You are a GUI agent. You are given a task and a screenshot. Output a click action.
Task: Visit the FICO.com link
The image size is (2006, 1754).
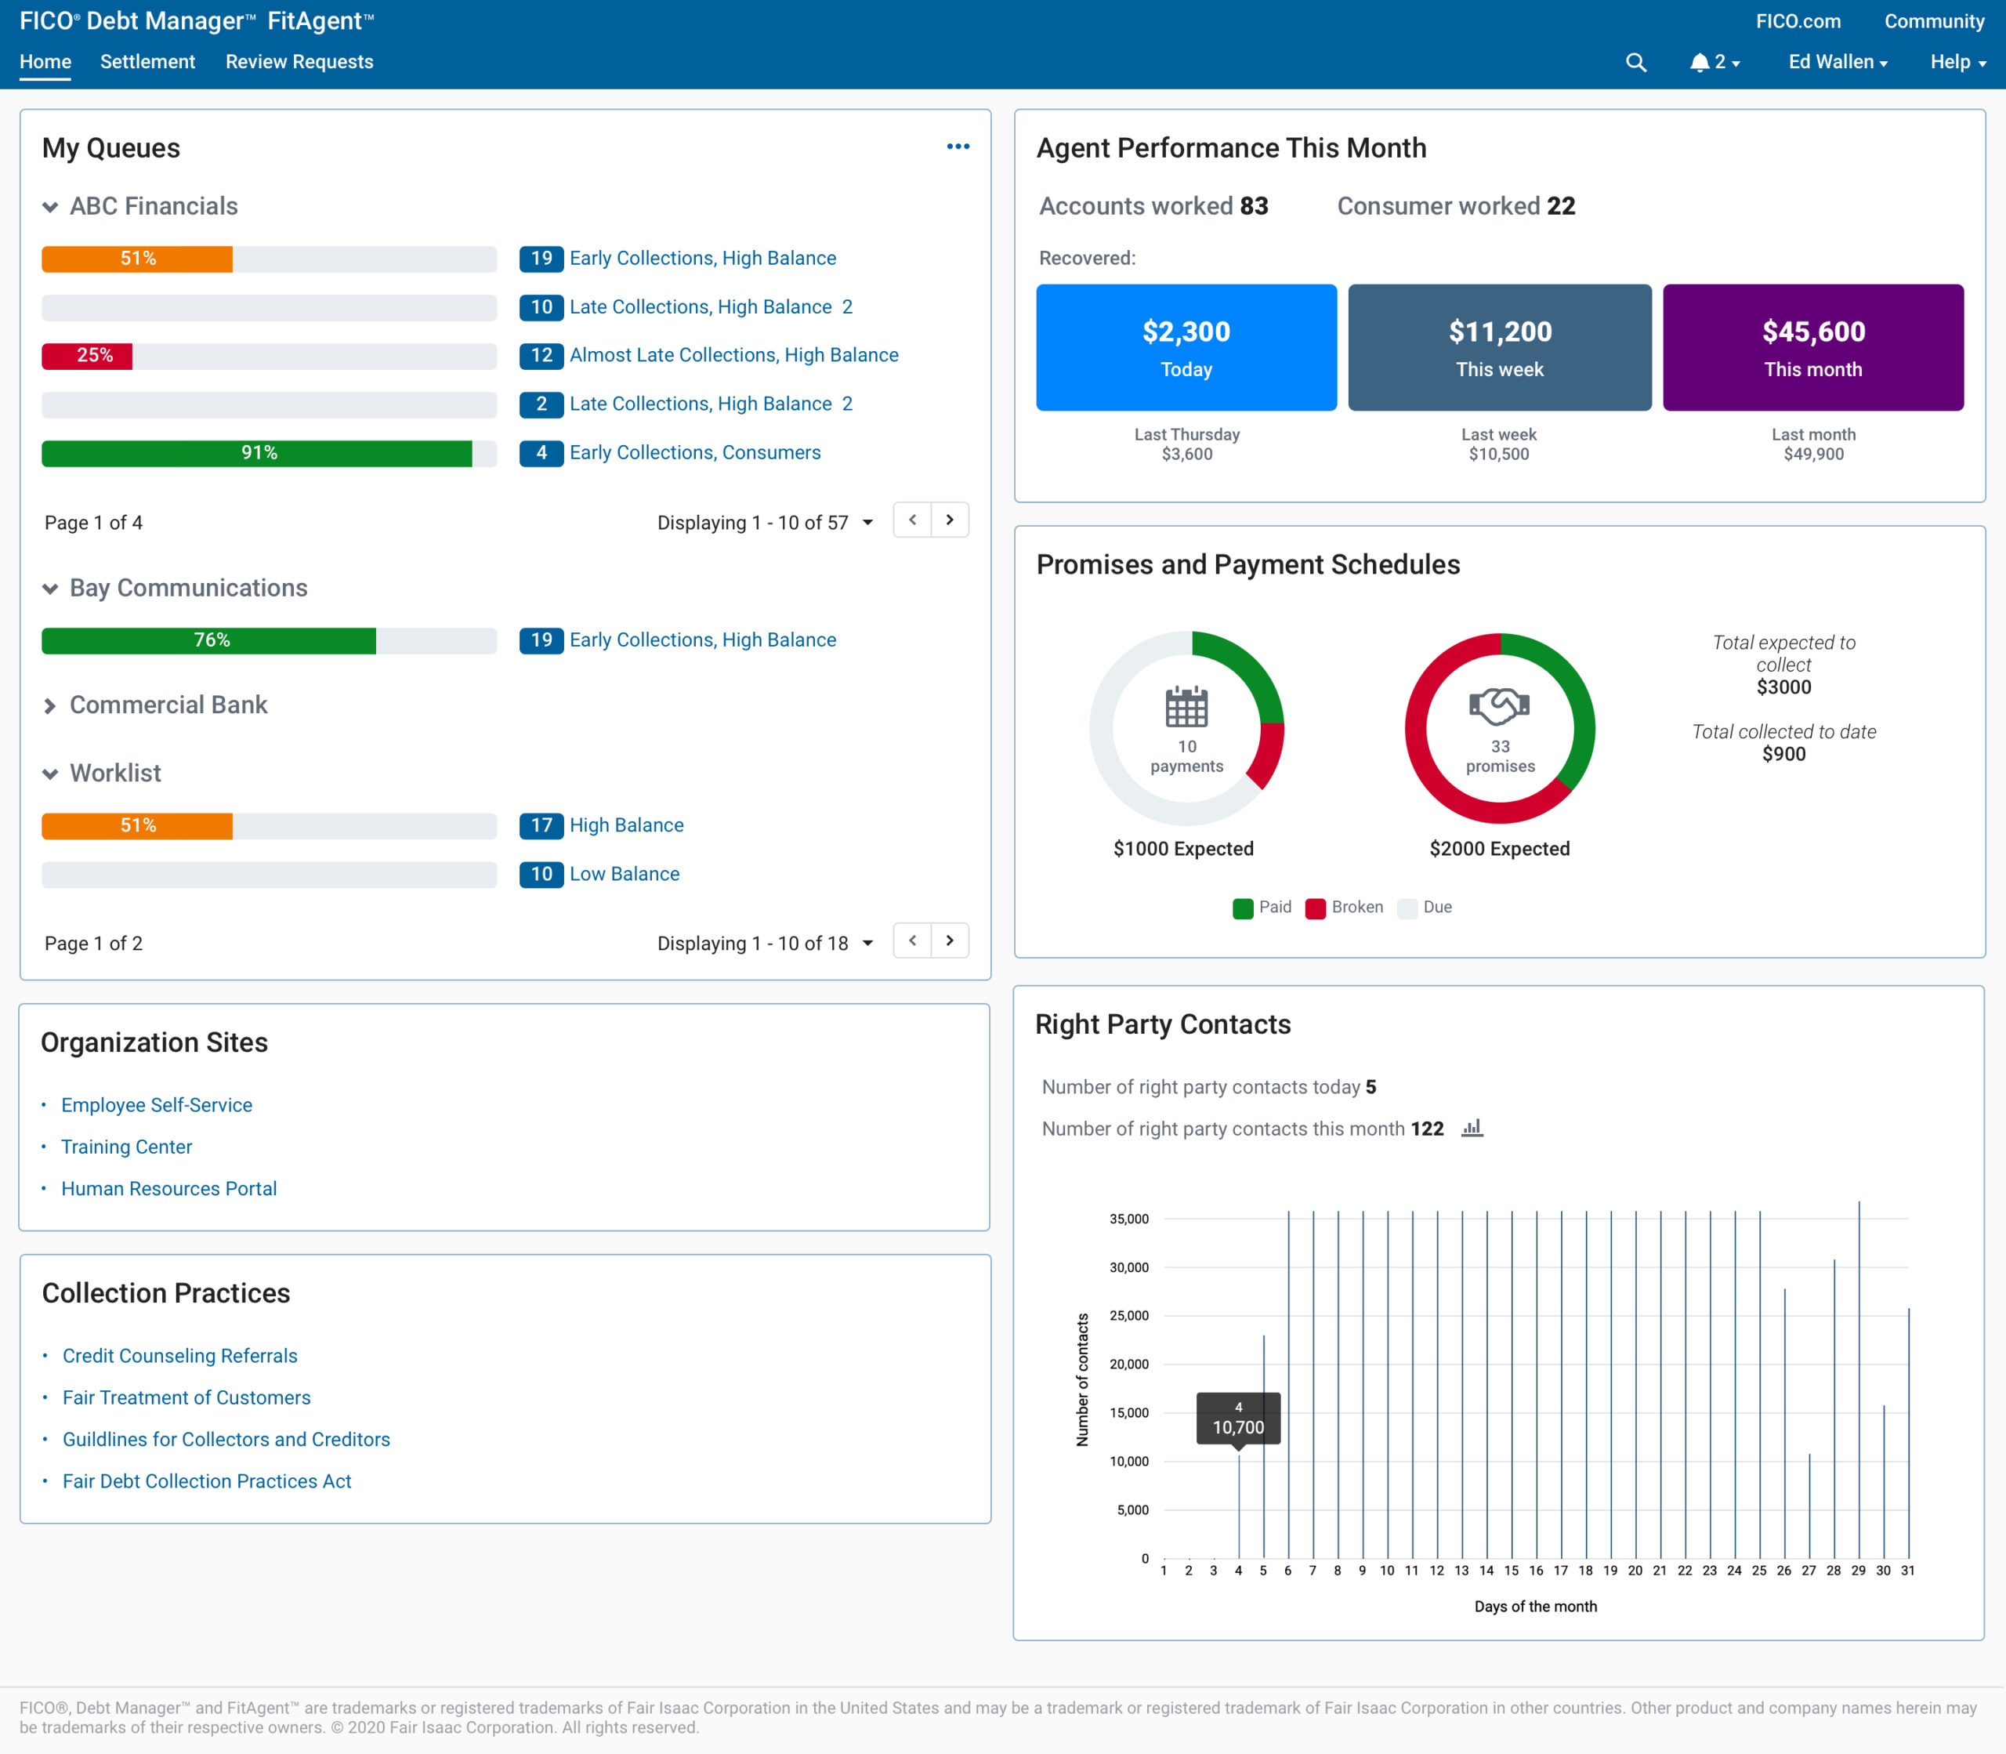(1798, 21)
